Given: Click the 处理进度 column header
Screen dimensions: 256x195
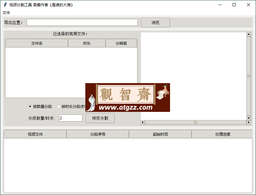Looking at the screenshot, I should tap(223, 134).
